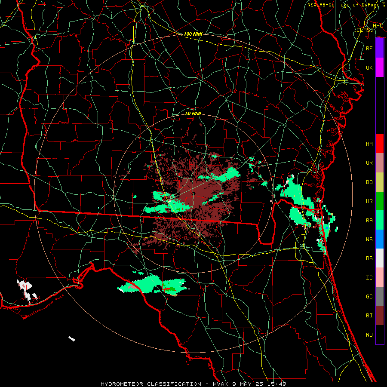
Task: Click the 'KVAX' radar site identifier
Action: tap(221, 384)
